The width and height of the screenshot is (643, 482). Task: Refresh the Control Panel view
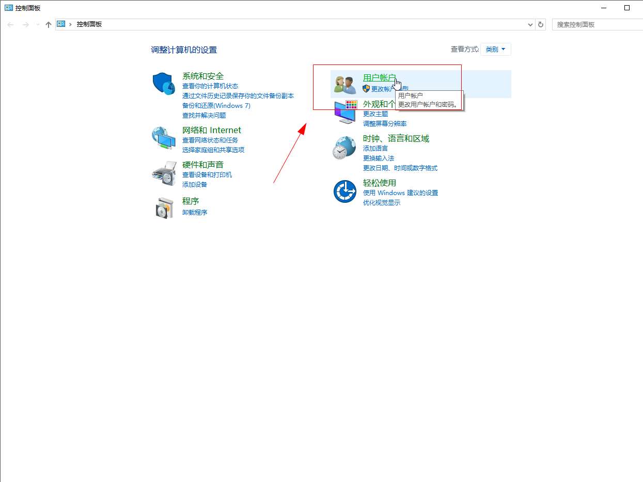(541, 24)
